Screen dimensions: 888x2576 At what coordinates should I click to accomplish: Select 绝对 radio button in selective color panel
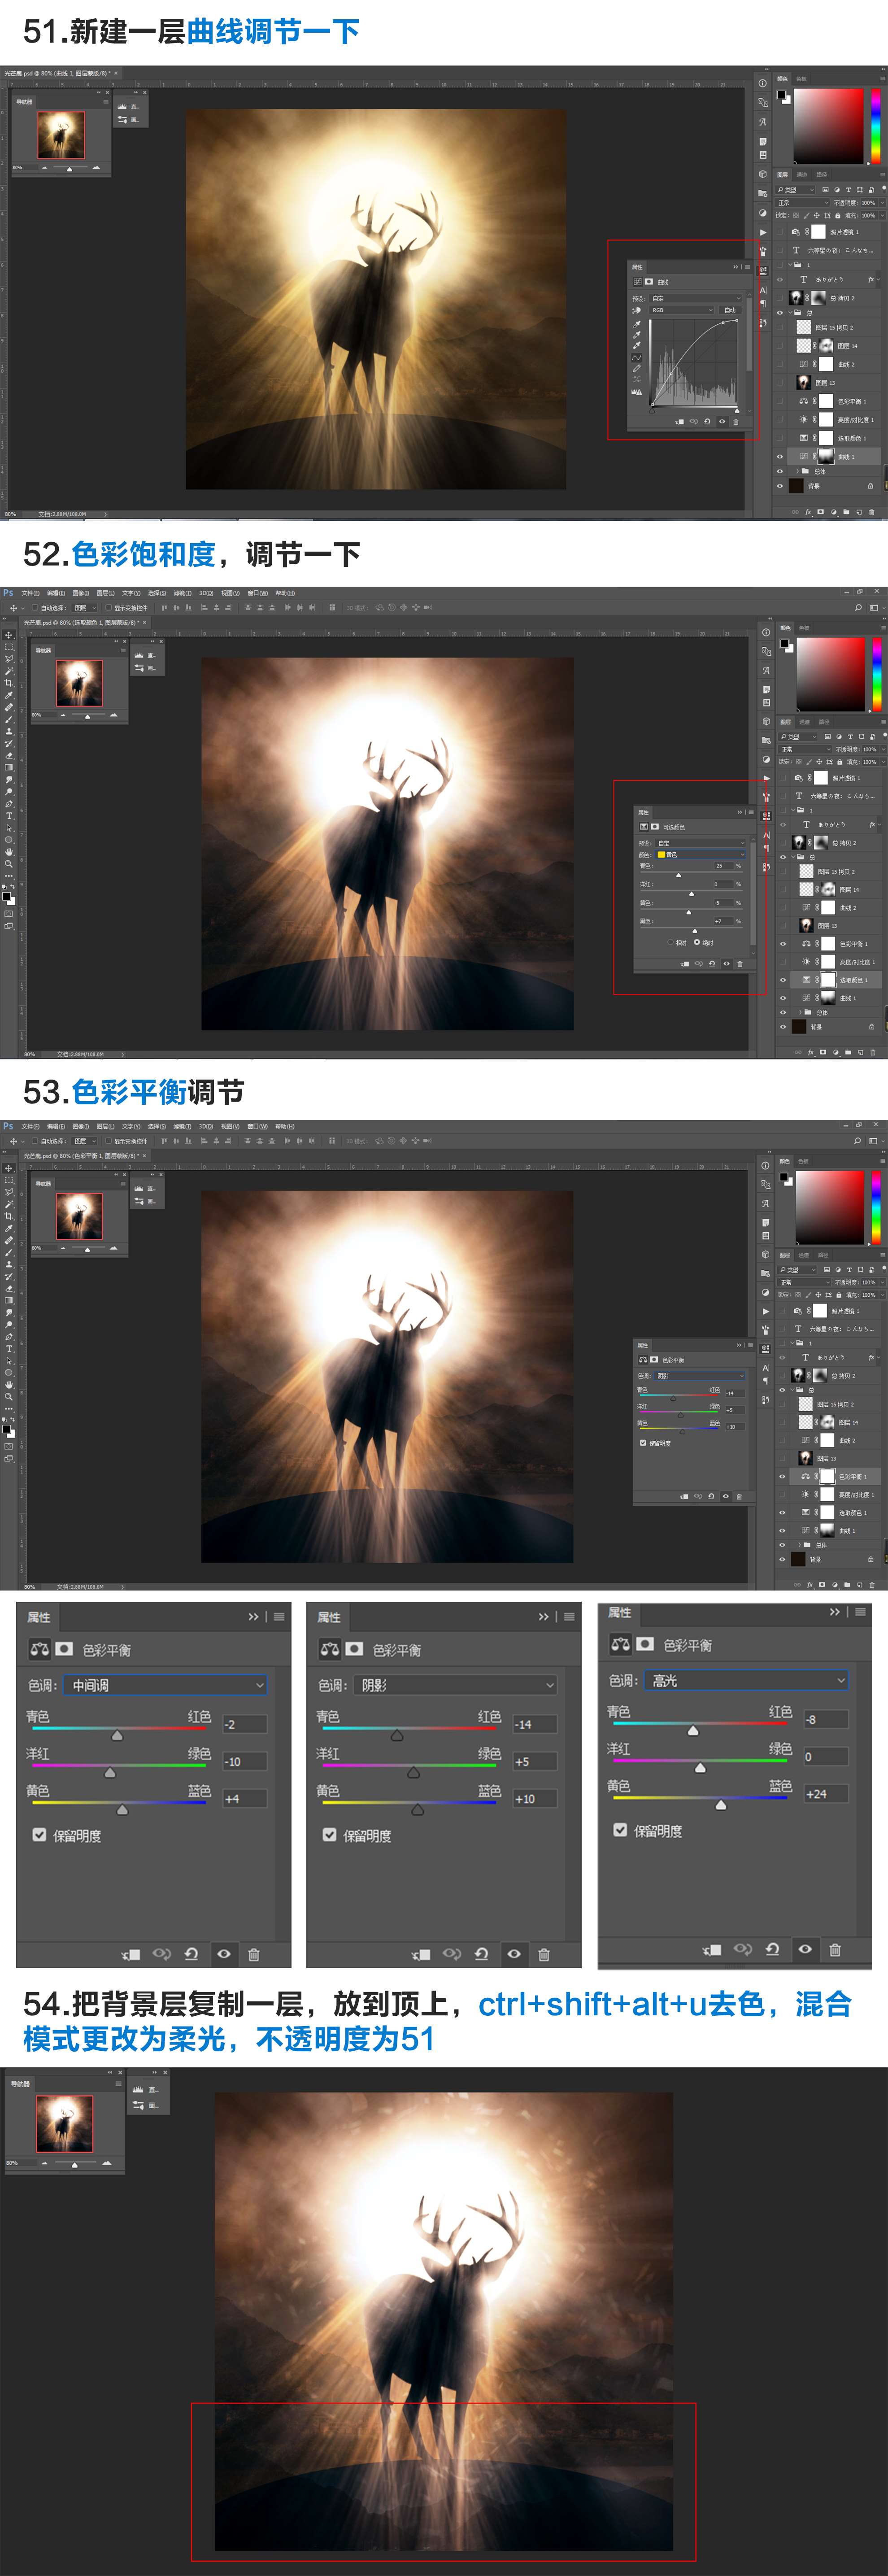tap(697, 942)
